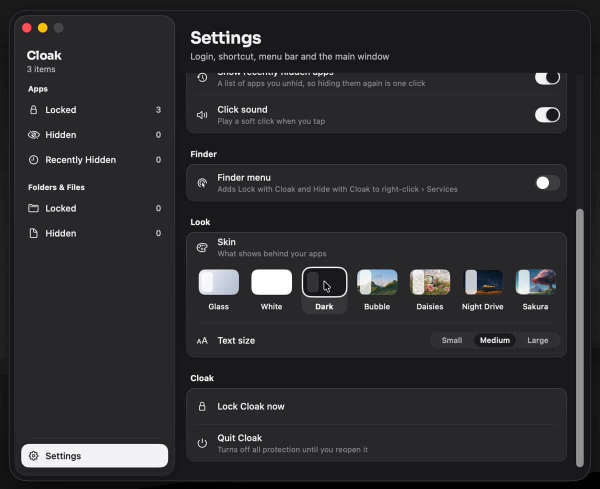Turn off the Click sound switch
600x489 pixels.
coord(547,115)
